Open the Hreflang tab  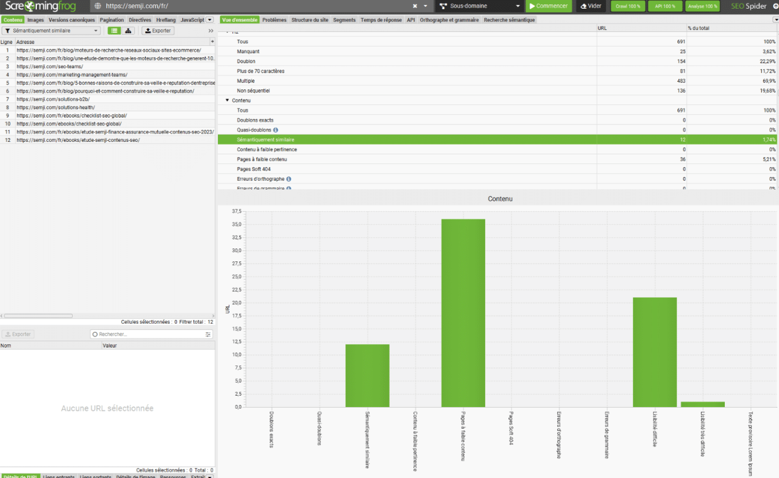click(x=166, y=20)
